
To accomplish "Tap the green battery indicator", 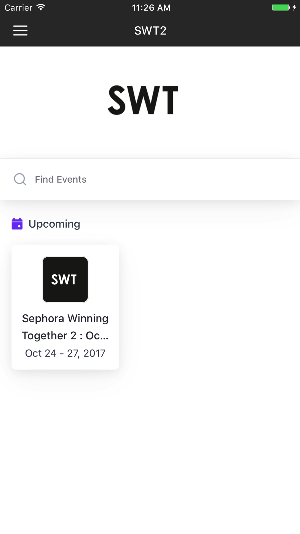I will point(281,7).
